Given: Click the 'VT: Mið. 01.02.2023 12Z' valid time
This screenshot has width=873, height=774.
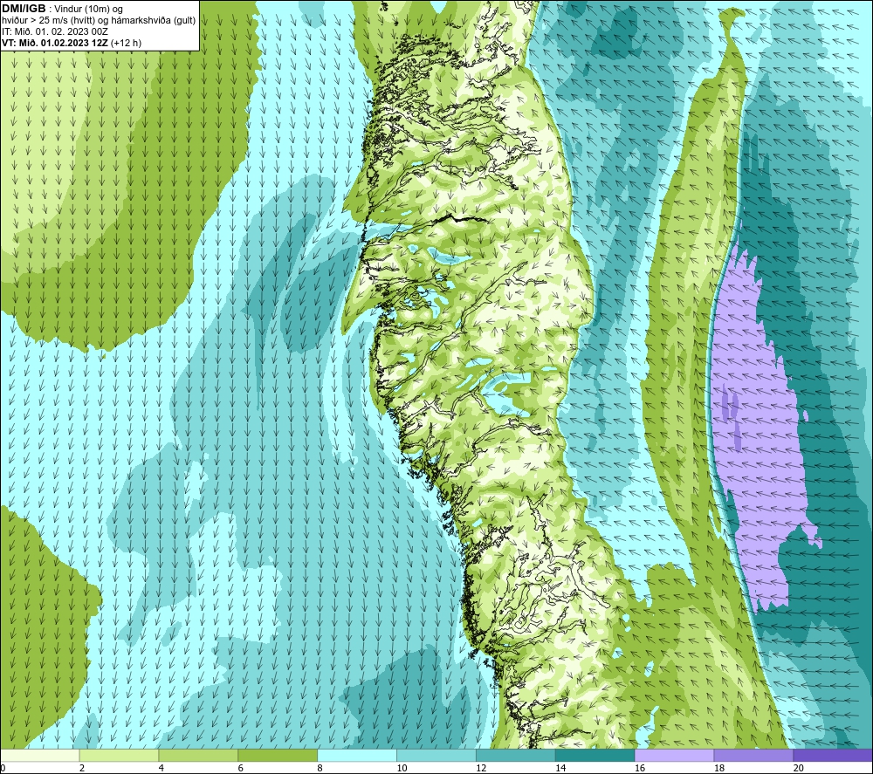Looking at the screenshot, I should [55, 43].
